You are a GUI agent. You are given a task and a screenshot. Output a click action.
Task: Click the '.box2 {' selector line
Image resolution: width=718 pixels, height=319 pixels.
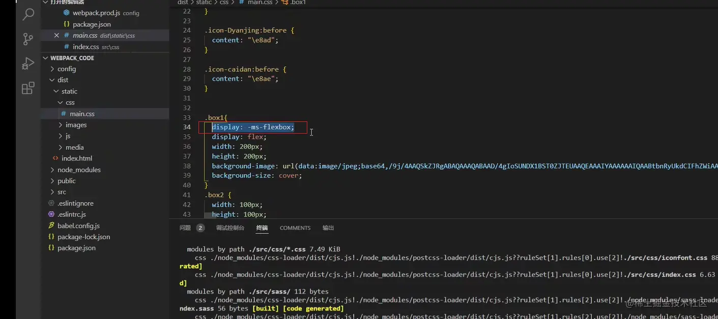tap(218, 195)
